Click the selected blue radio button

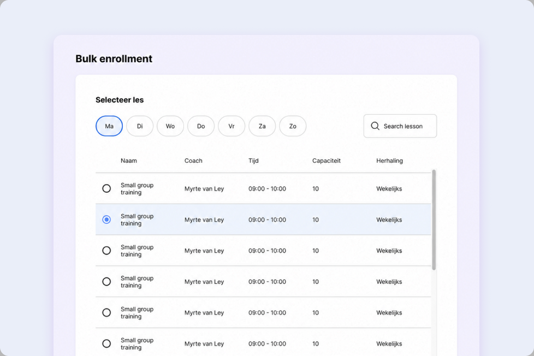pos(106,219)
